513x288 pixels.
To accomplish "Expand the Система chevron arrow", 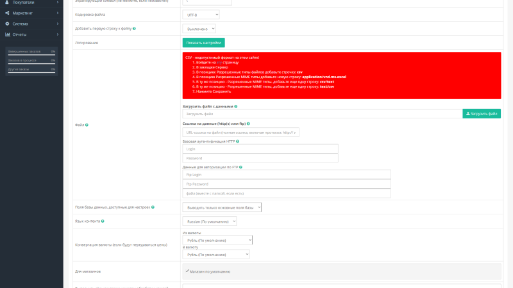I will pos(58,24).
